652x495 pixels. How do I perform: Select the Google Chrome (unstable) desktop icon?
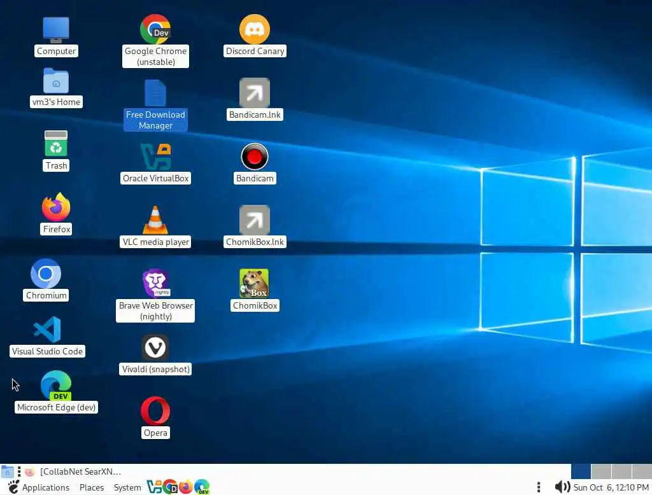(x=155, y=29)
